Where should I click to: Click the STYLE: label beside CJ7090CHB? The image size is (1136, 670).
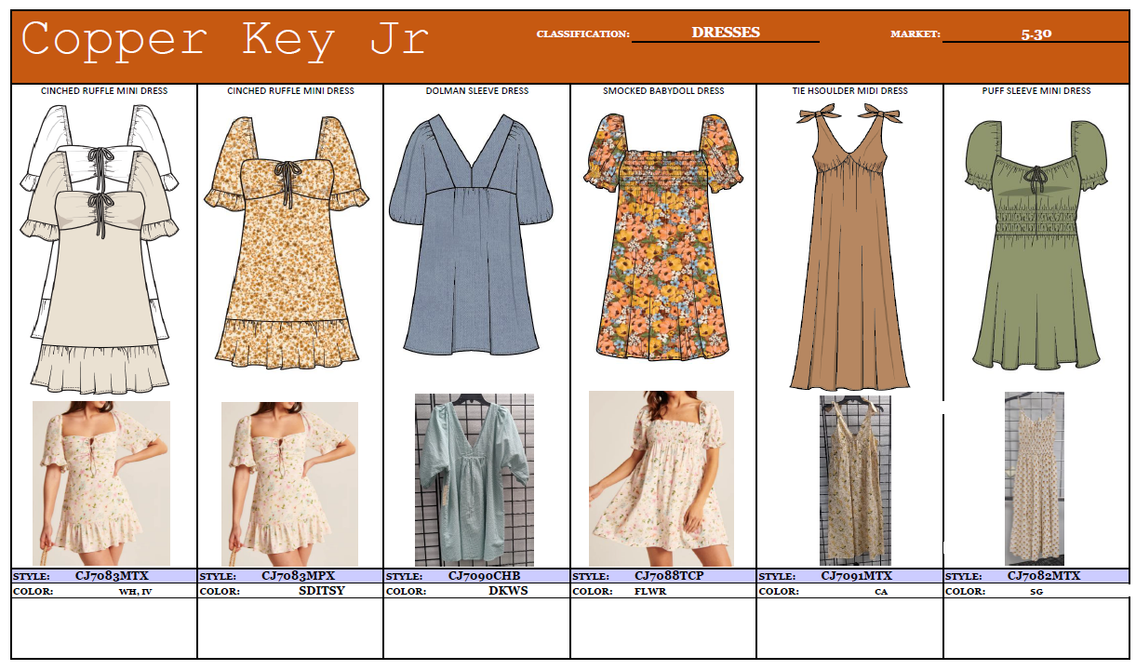click(405, 577)
